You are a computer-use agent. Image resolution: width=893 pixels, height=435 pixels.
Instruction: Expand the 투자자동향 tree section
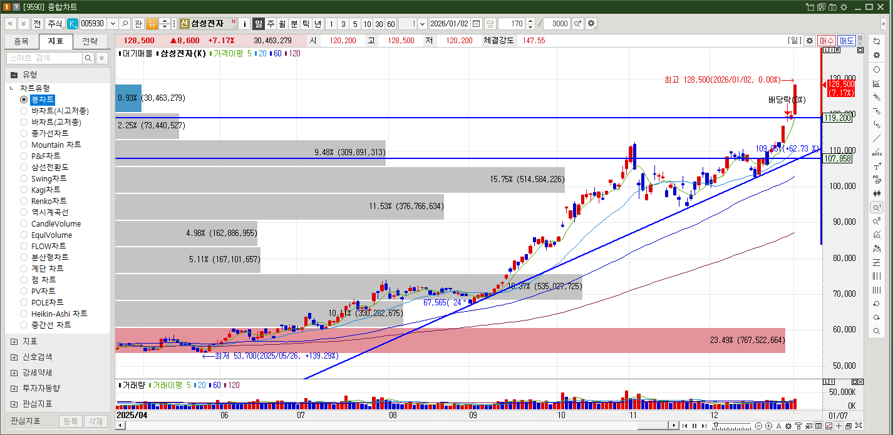coord(14,388)
